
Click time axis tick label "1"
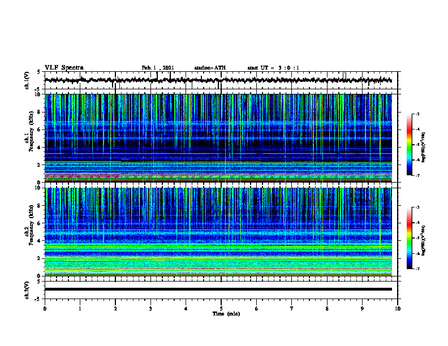[x=80, y=309]
